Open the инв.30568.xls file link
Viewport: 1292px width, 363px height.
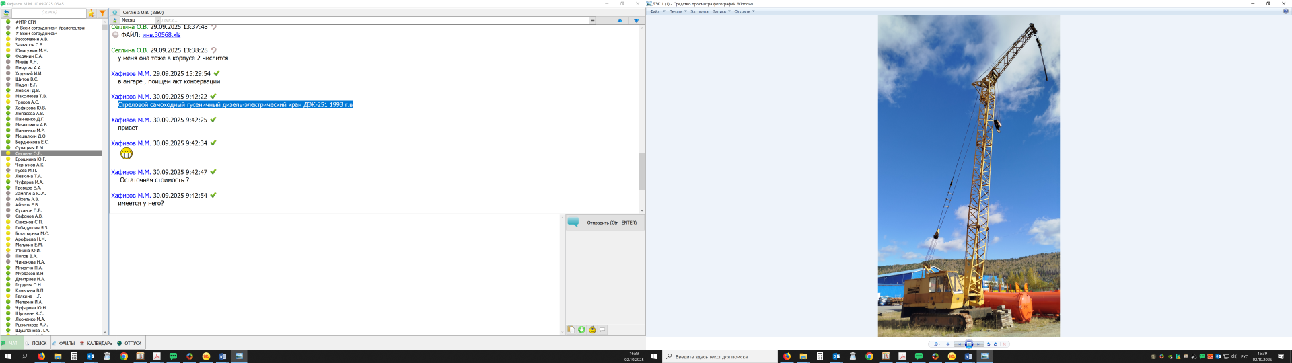(161, 35)
